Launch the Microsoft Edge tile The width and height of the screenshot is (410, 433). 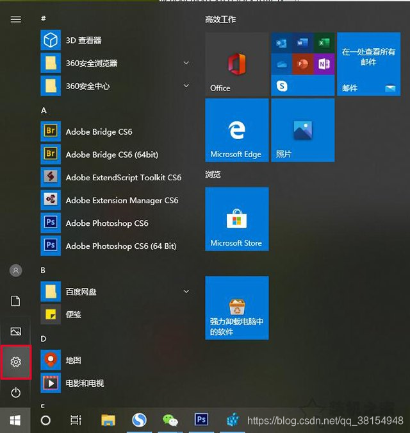237,130
